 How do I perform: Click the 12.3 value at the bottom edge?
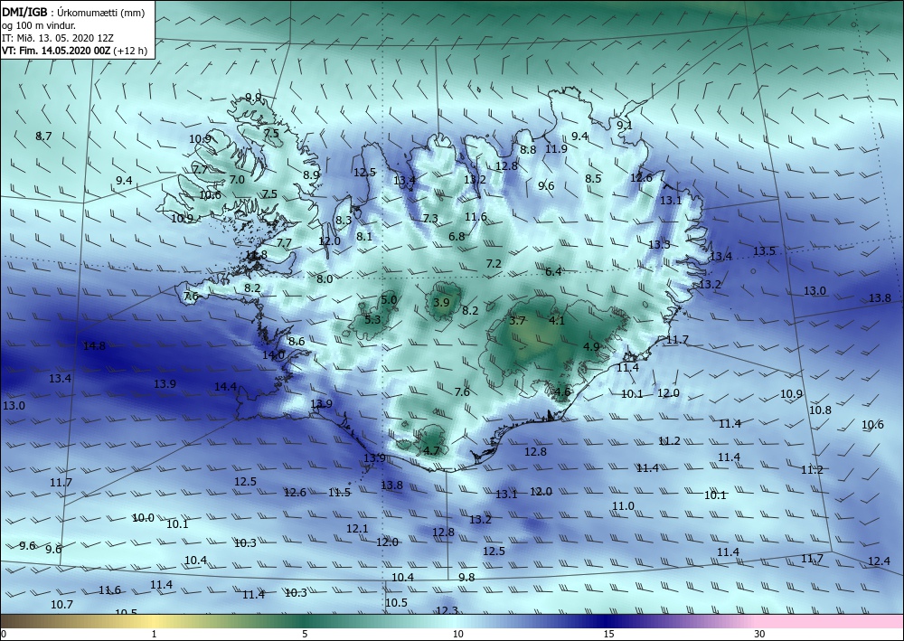447,610
